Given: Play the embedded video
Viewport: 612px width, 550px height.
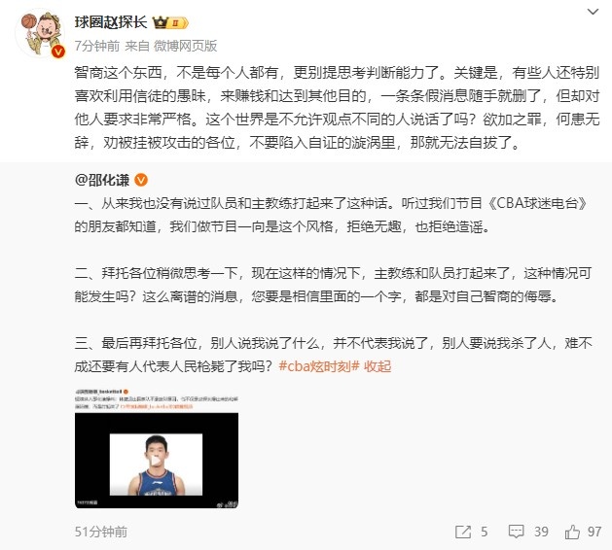Looking at the screenshot, I should 156,461.
